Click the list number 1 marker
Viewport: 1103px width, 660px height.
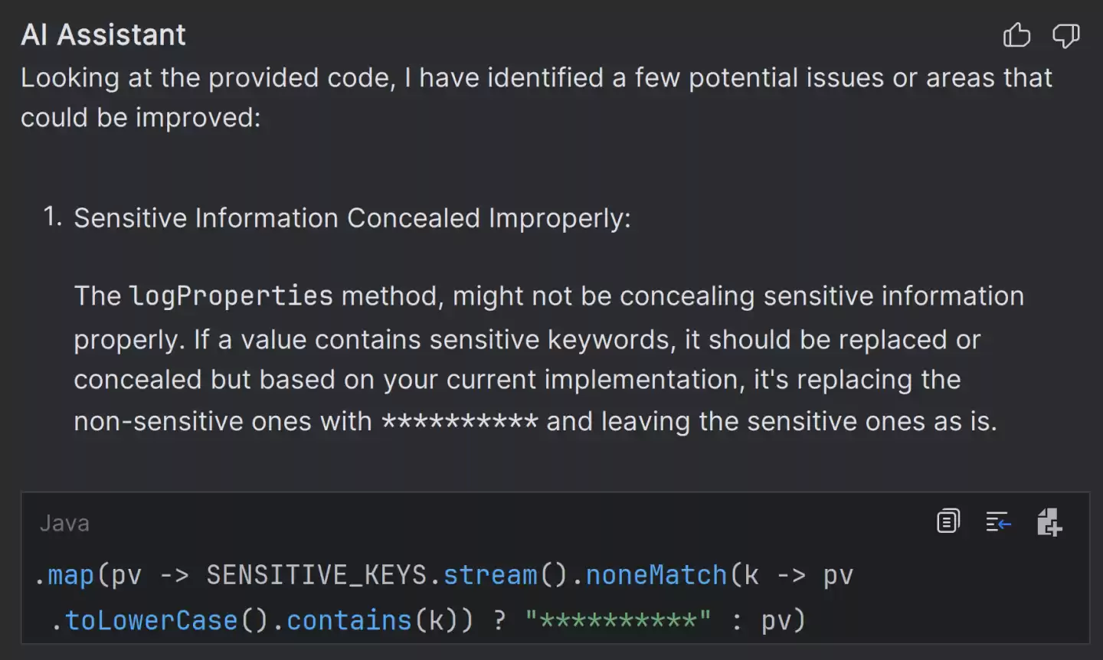[52, 217]
